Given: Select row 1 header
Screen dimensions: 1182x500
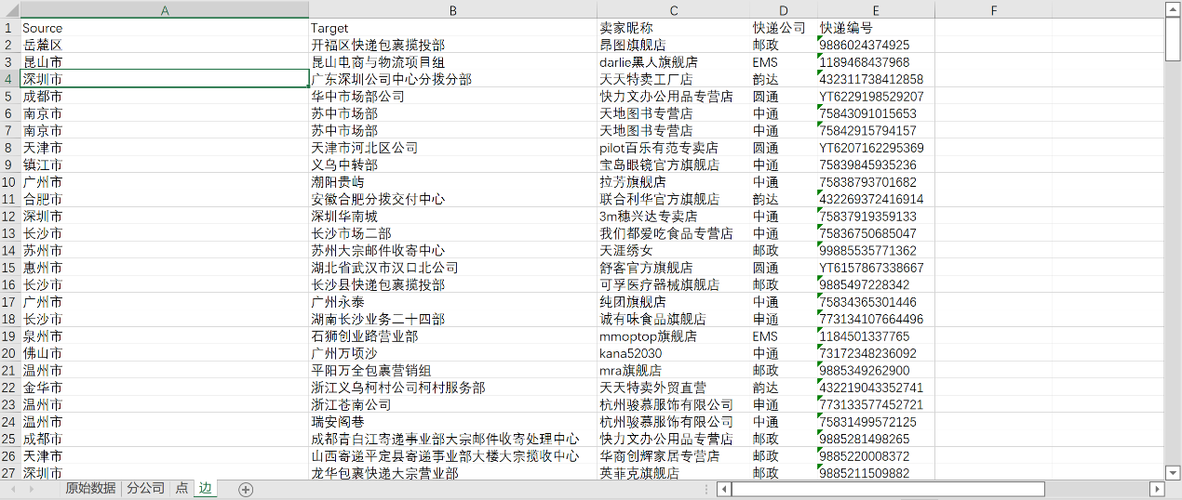Looking at the screenshot, I should pos(10,28).
